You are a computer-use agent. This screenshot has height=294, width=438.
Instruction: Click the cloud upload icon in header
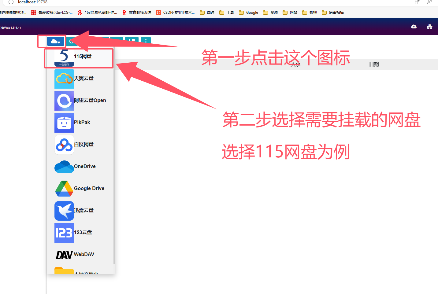(414, 27)
